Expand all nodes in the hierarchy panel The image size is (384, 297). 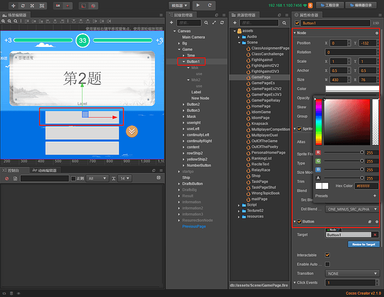(x=214, y=23)
